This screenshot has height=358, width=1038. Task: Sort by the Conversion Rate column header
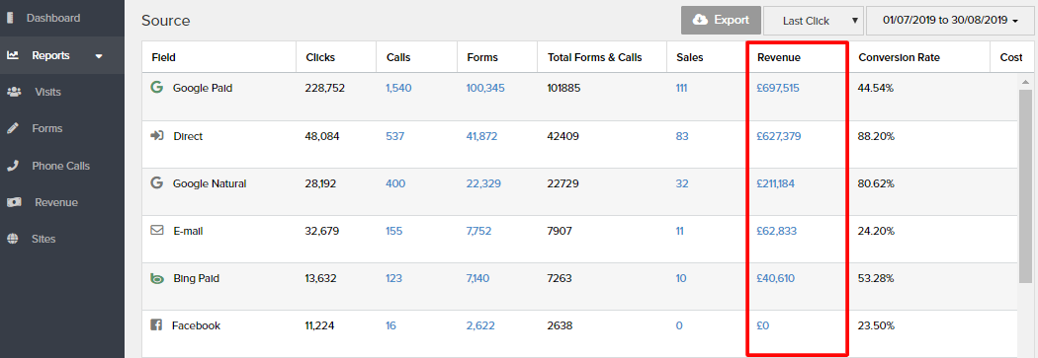(899, 57)
